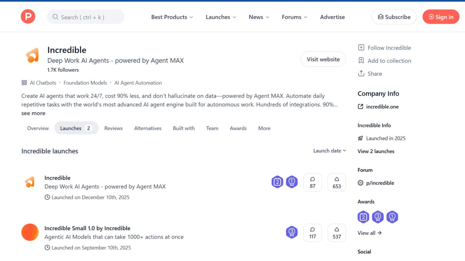
Task: Open the Foundation Models category link
Action: [85, 83]
